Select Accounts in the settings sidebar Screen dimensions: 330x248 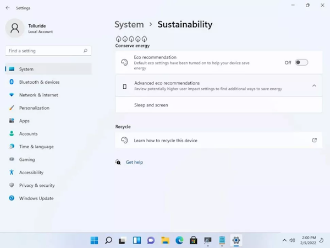[x=28, y=133]
